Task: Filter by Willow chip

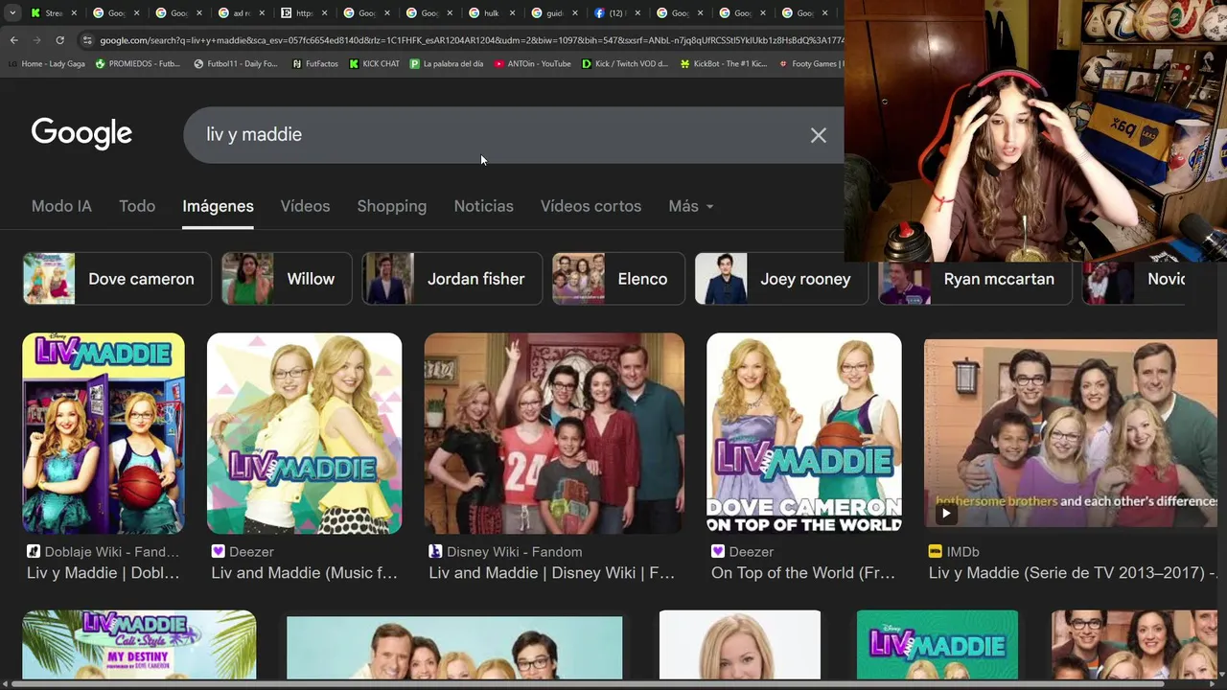Action: [287, 279]
